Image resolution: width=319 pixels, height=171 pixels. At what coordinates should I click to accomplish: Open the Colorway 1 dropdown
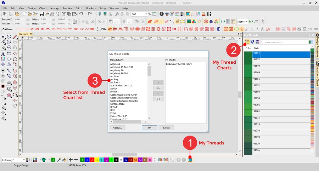(x=24, y=160)
